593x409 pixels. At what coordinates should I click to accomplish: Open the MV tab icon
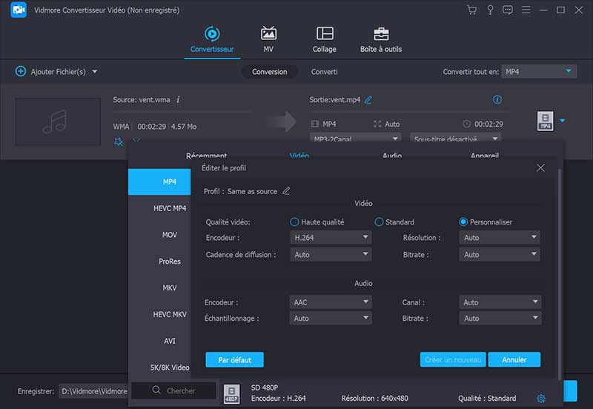tap(268, 34)
